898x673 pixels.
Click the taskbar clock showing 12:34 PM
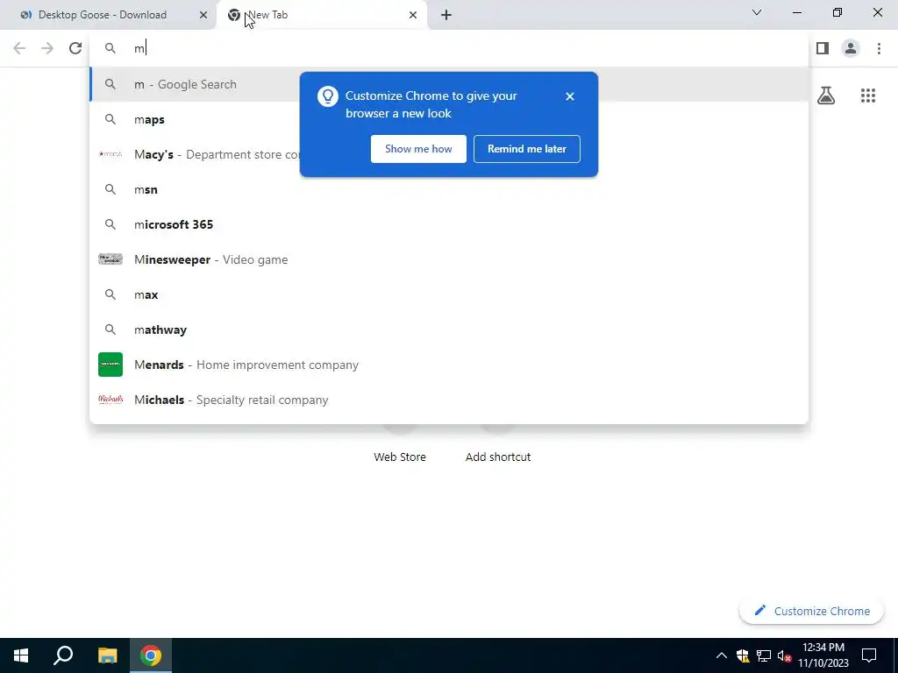pos(823,655)
